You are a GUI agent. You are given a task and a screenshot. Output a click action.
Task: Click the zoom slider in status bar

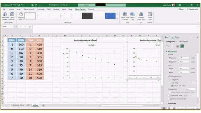tap(186, 109)
